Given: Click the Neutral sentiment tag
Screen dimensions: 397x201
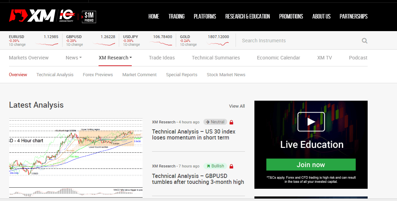Looking at the screenshot, I should click(x=215, y=122).
